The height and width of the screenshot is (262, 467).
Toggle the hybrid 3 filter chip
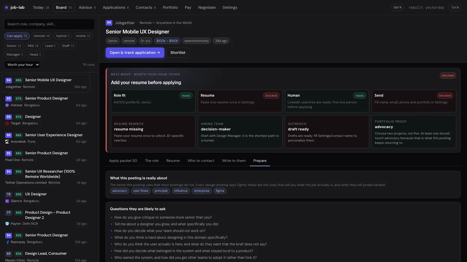63,36
